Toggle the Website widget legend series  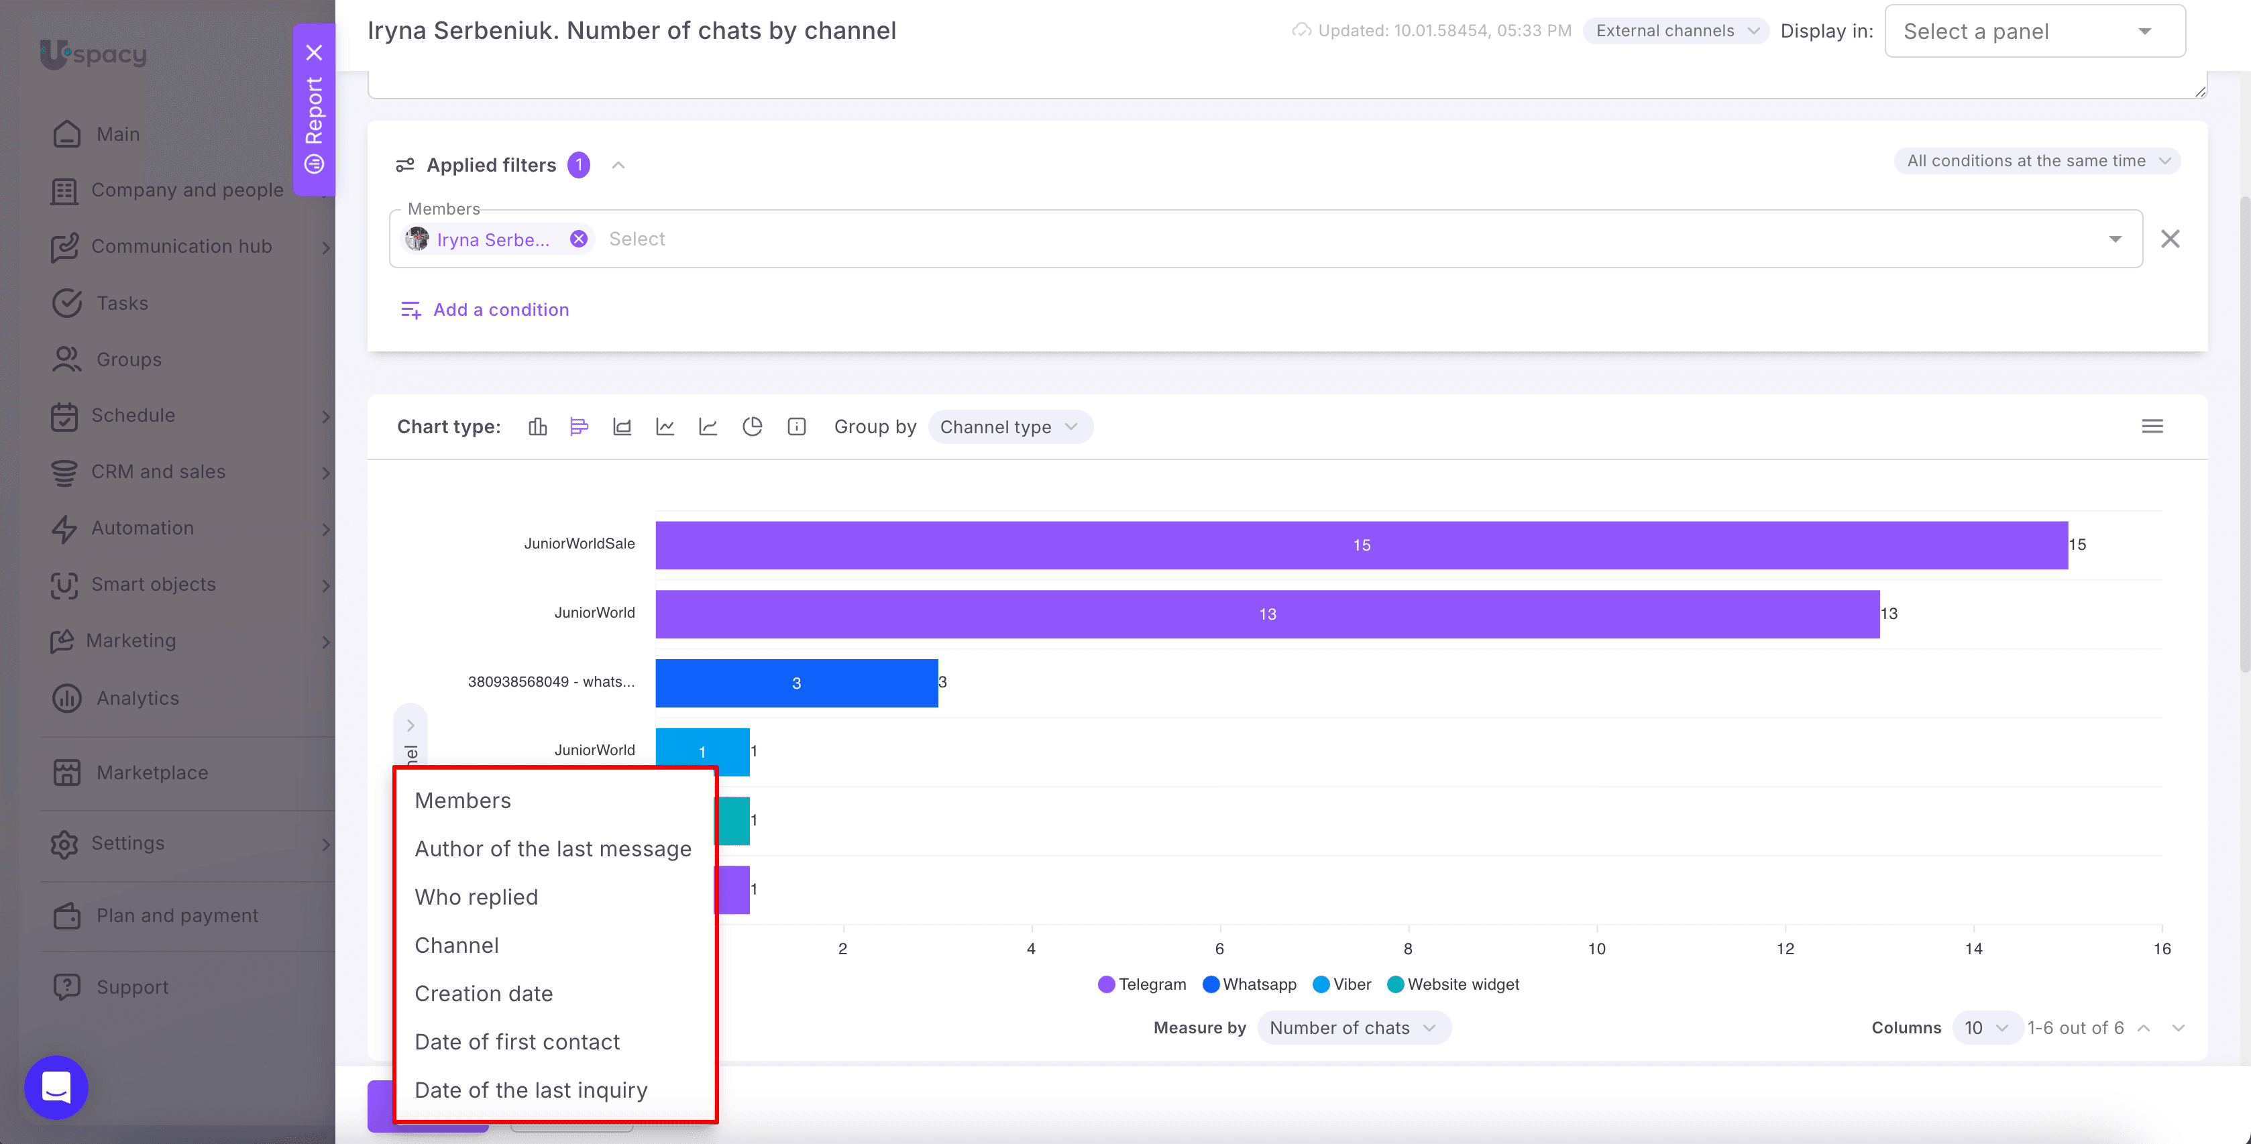pyautogui.click(x=1453, y=984)
